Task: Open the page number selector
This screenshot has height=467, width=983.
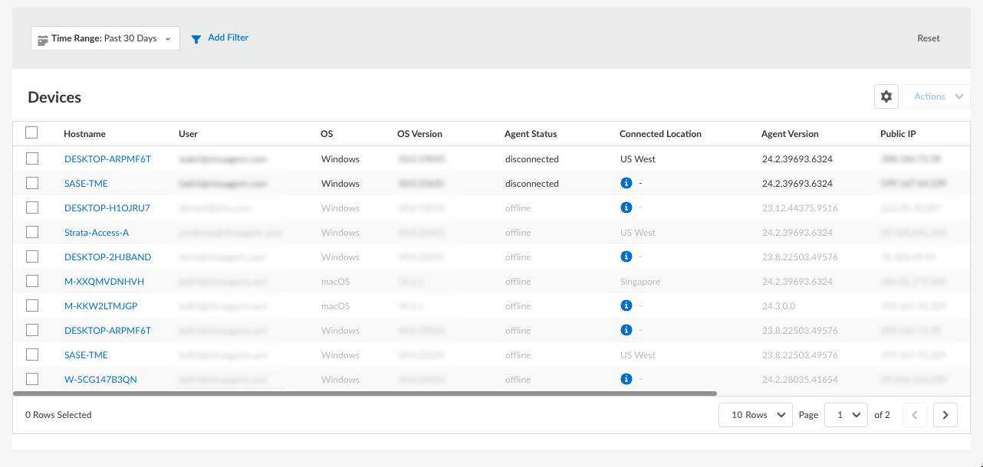Action: pos(846,415)
